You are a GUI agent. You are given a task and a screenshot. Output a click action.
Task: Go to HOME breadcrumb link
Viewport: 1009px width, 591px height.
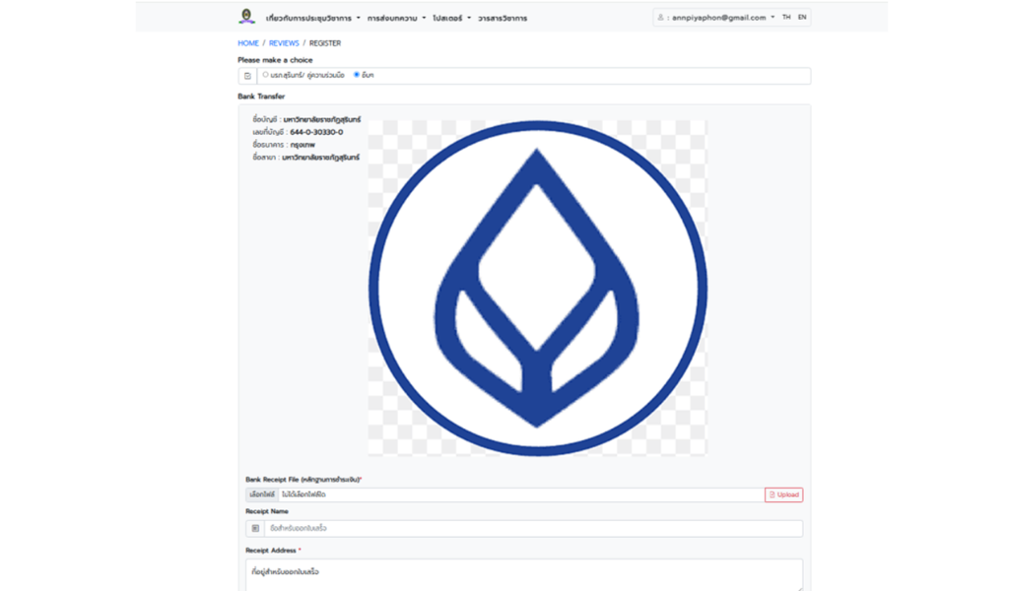point(248,43)
